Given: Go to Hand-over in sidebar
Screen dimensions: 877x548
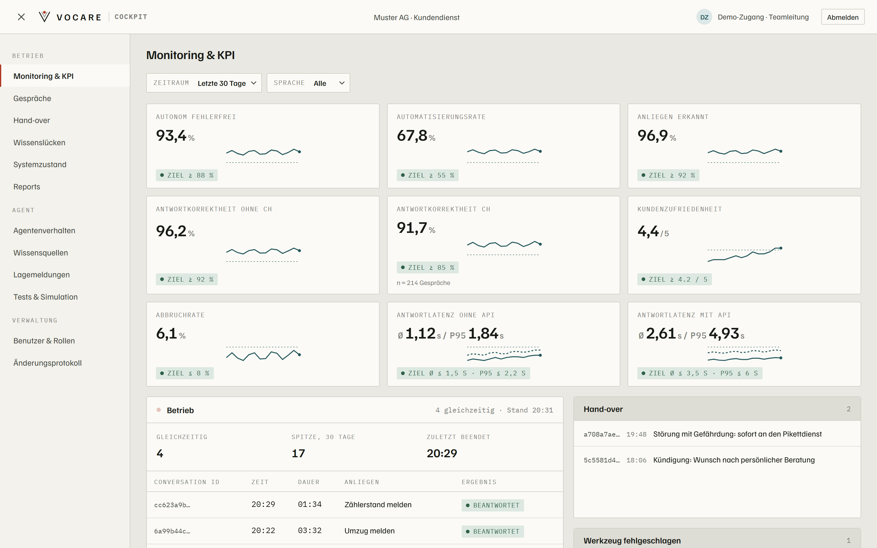Looking at the screenshot, I should 65,120.
